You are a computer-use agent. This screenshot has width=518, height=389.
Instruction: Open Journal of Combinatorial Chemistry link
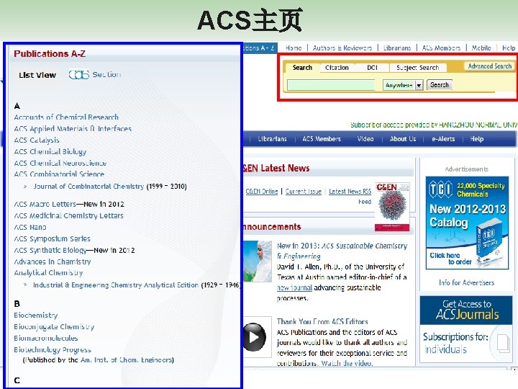[88, 187]
